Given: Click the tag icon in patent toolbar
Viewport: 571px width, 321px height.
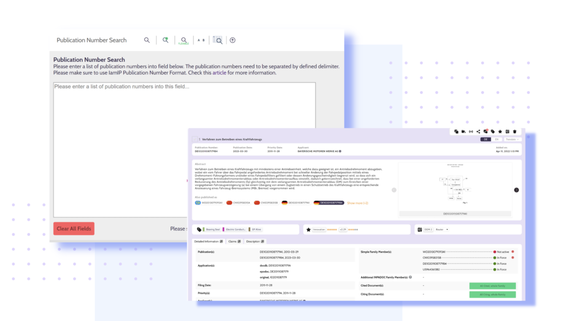Looking at the screenshot, I should tap(493, 132).
